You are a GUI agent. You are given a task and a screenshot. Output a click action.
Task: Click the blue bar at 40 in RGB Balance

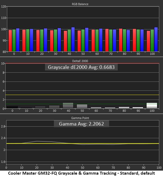pyautogui.click(x=73, y=39)
